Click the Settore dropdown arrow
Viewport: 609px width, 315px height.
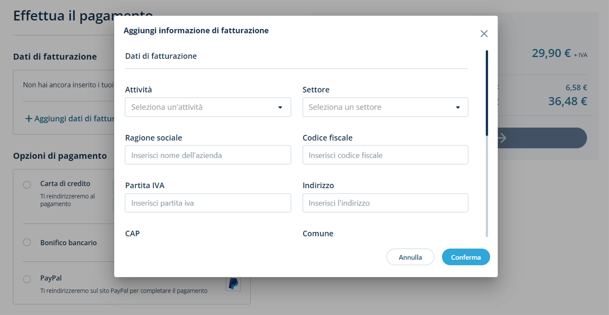pyautogui.click(x=458, y=107)
